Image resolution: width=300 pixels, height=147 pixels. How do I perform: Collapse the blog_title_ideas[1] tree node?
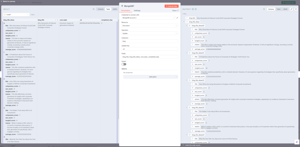(x=187, y=53)
